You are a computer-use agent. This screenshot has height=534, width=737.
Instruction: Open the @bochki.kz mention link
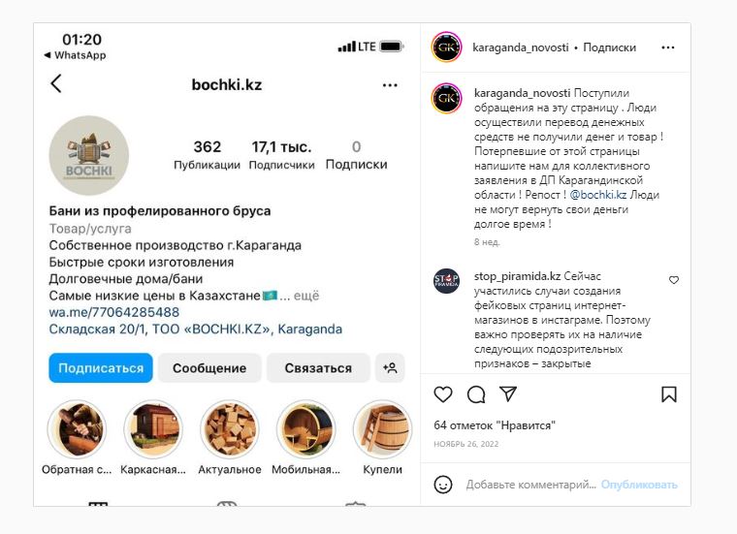pos(598,195)
